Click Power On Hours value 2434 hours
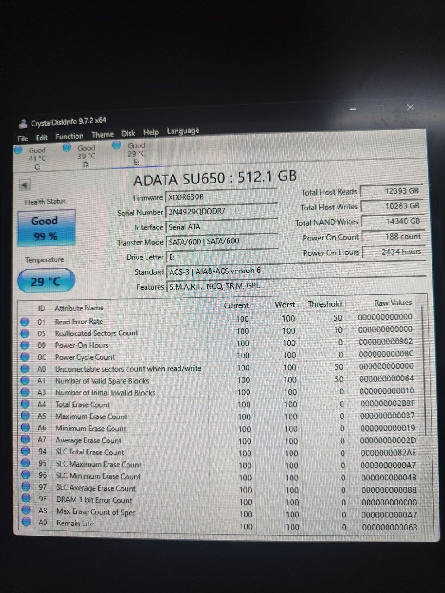This screenshot has width=445, height=593. pos(393,252)
